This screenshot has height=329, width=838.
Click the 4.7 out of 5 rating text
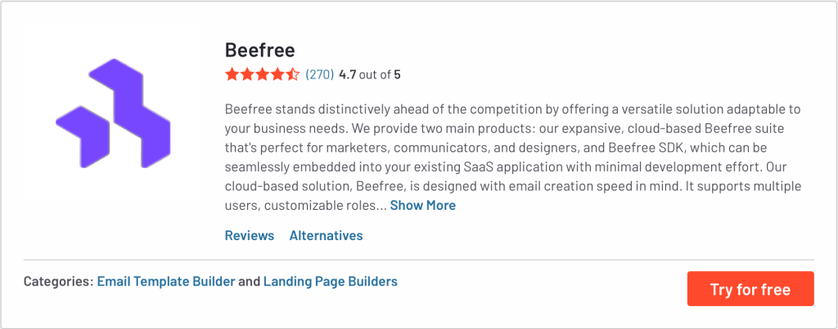point(369,74)
